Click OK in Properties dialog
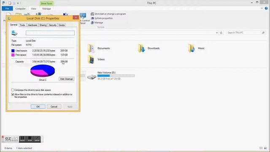 click(38, 107)
